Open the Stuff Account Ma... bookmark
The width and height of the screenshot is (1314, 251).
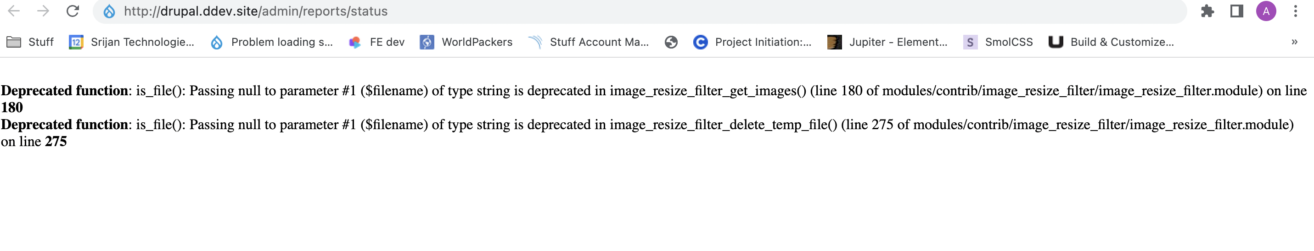click(589, 42)
